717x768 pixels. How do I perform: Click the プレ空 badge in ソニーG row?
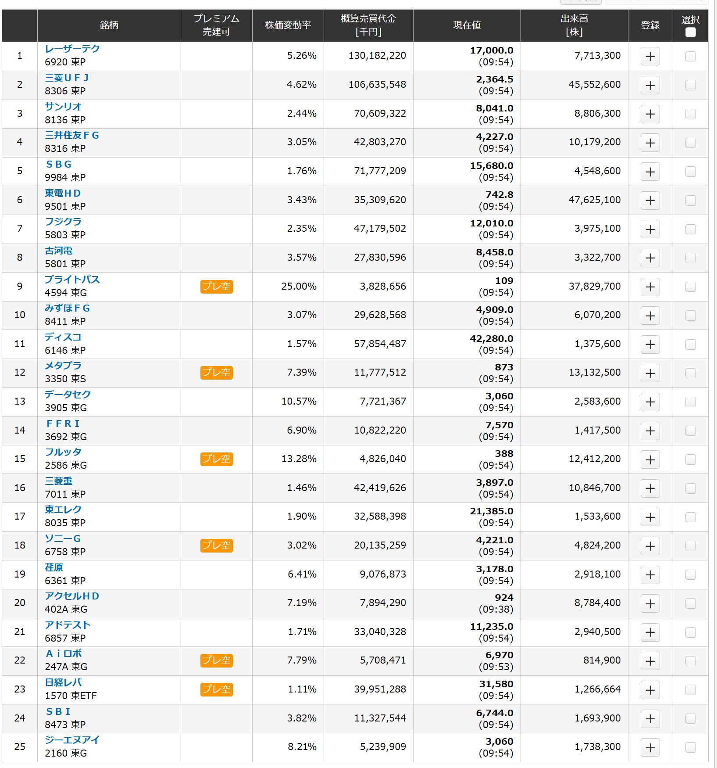point(216,545)
